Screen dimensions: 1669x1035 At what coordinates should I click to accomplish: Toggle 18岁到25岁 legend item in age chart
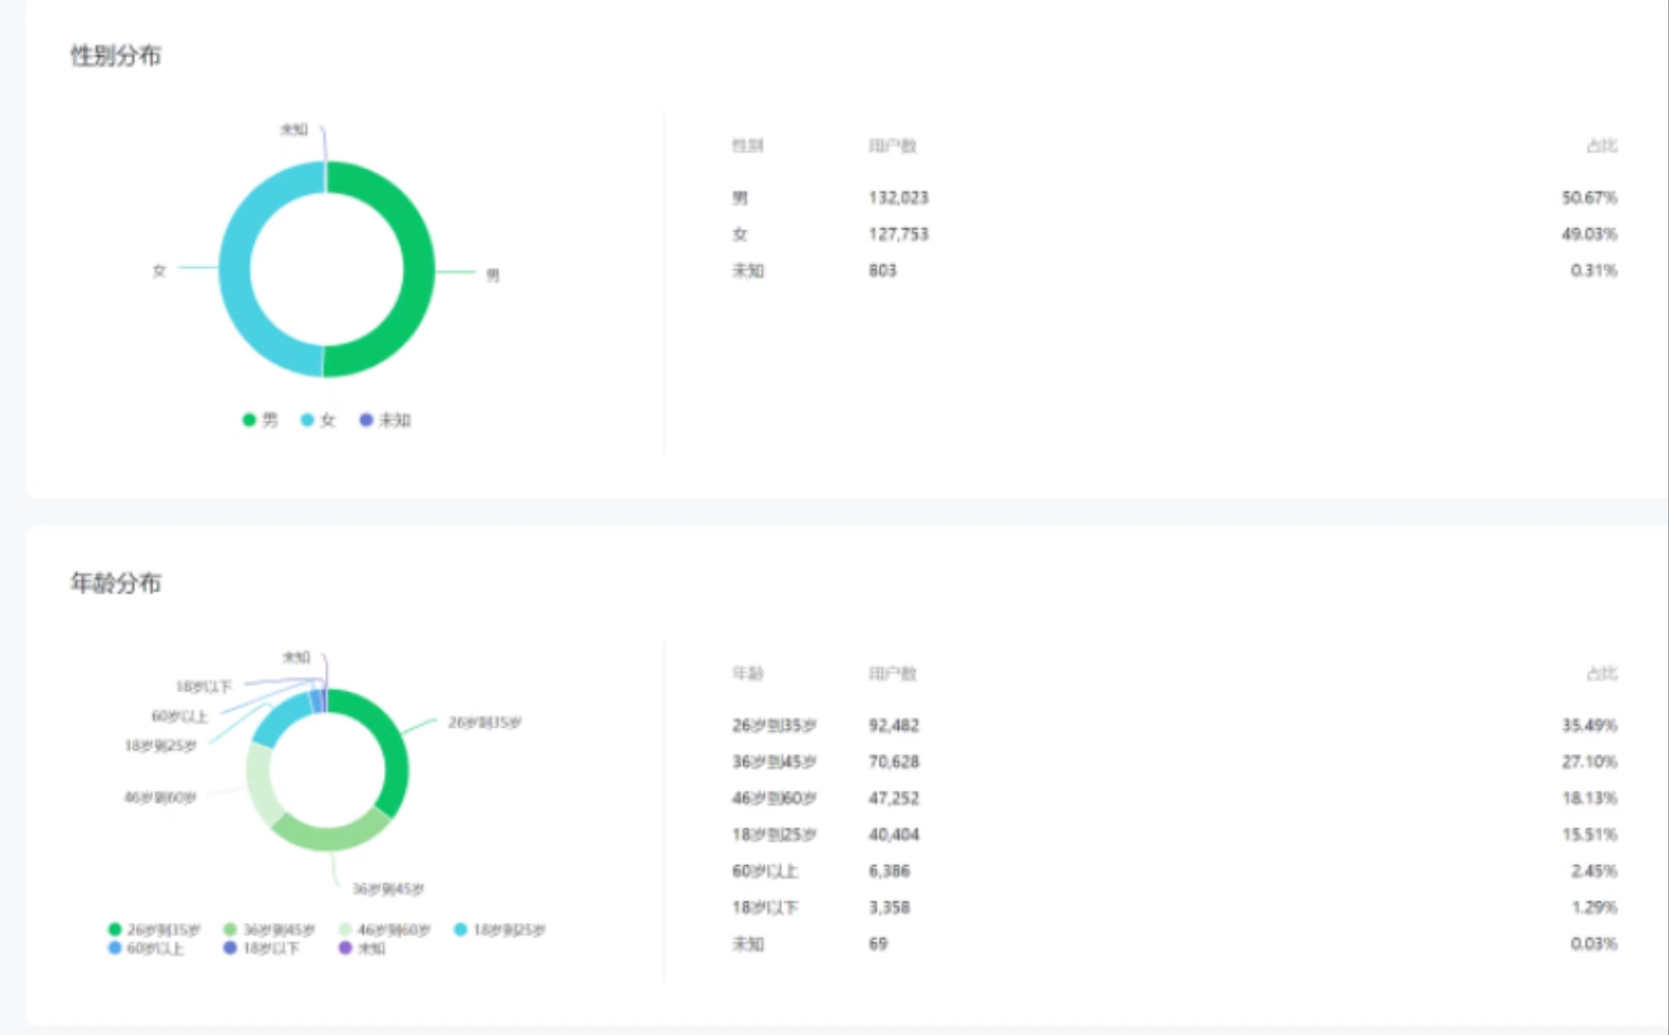(500, 929)
